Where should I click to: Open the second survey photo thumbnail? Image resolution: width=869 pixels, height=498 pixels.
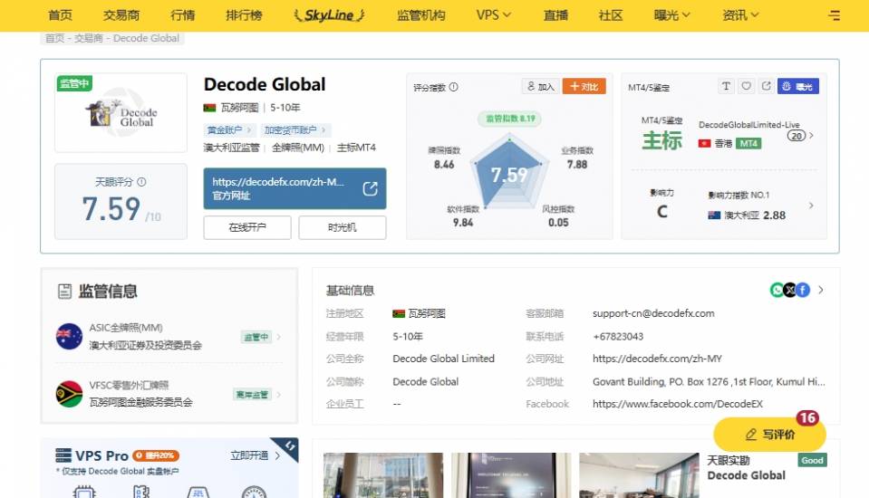511,475
